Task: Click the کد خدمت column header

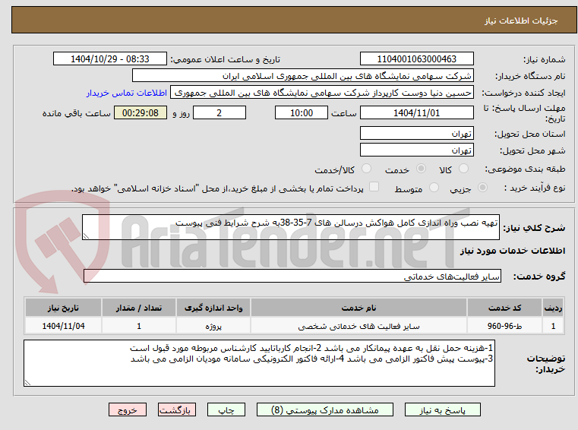Action: [504, 308]
